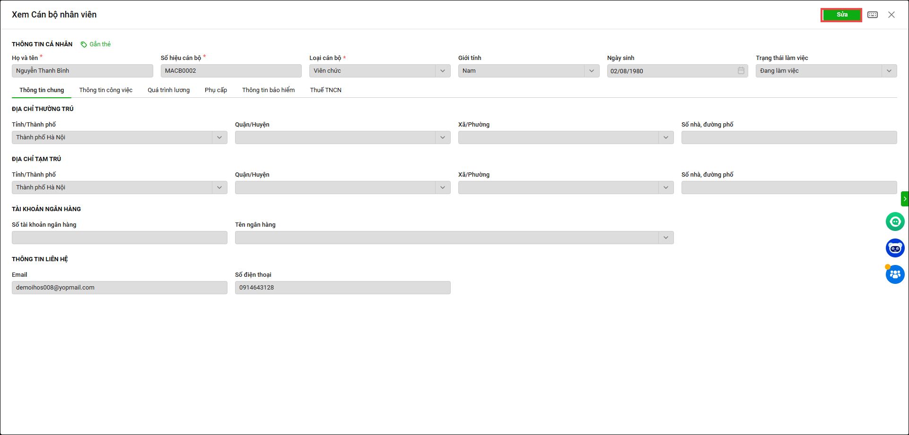This screenshot has width=909, height=435.
Task: Close the Xem Cán bộ nhân viên dialog
Action: (x=892, y=15)
